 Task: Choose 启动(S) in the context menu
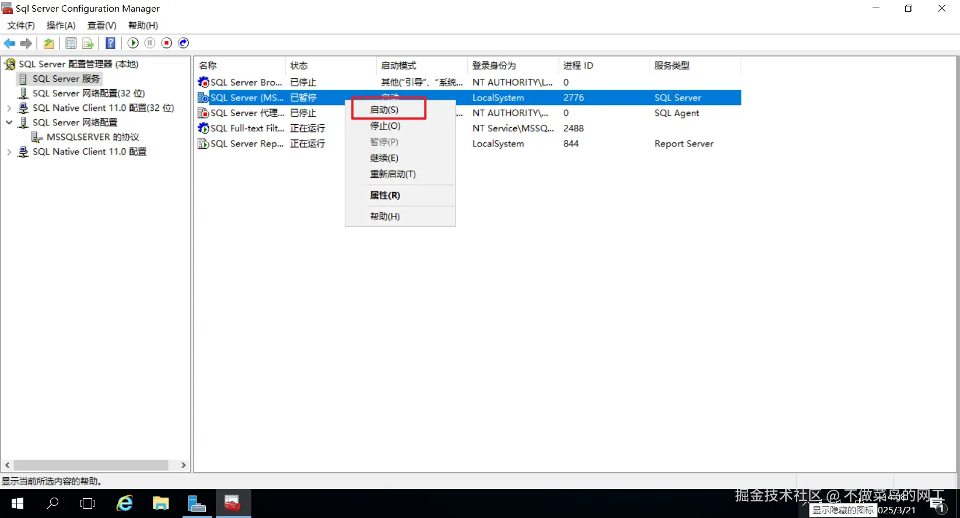[384, 110]
